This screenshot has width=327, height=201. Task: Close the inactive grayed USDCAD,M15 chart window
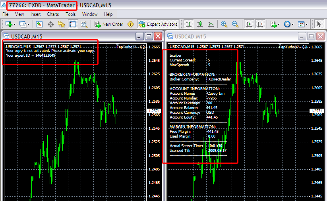321,36
